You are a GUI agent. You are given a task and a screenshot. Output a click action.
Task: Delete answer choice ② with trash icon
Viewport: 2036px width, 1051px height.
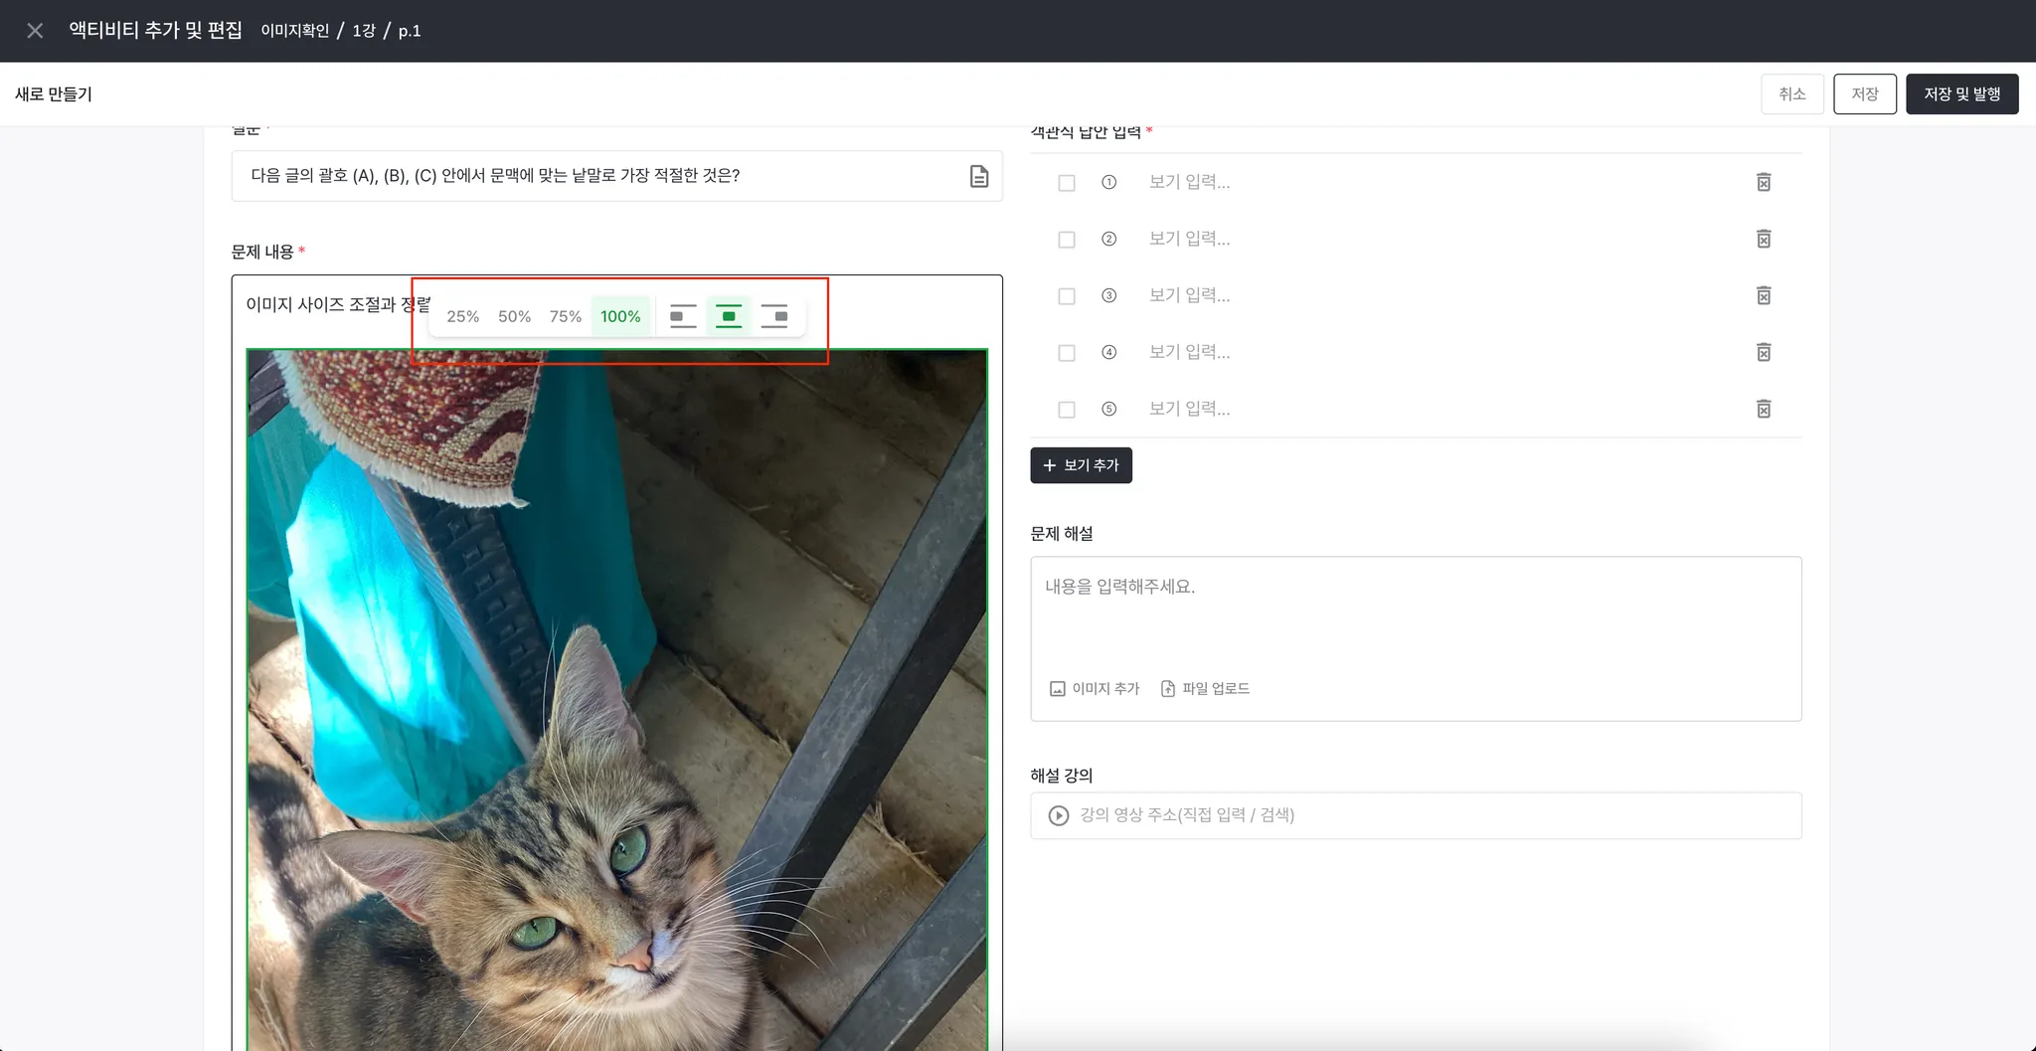[1764, 239]
